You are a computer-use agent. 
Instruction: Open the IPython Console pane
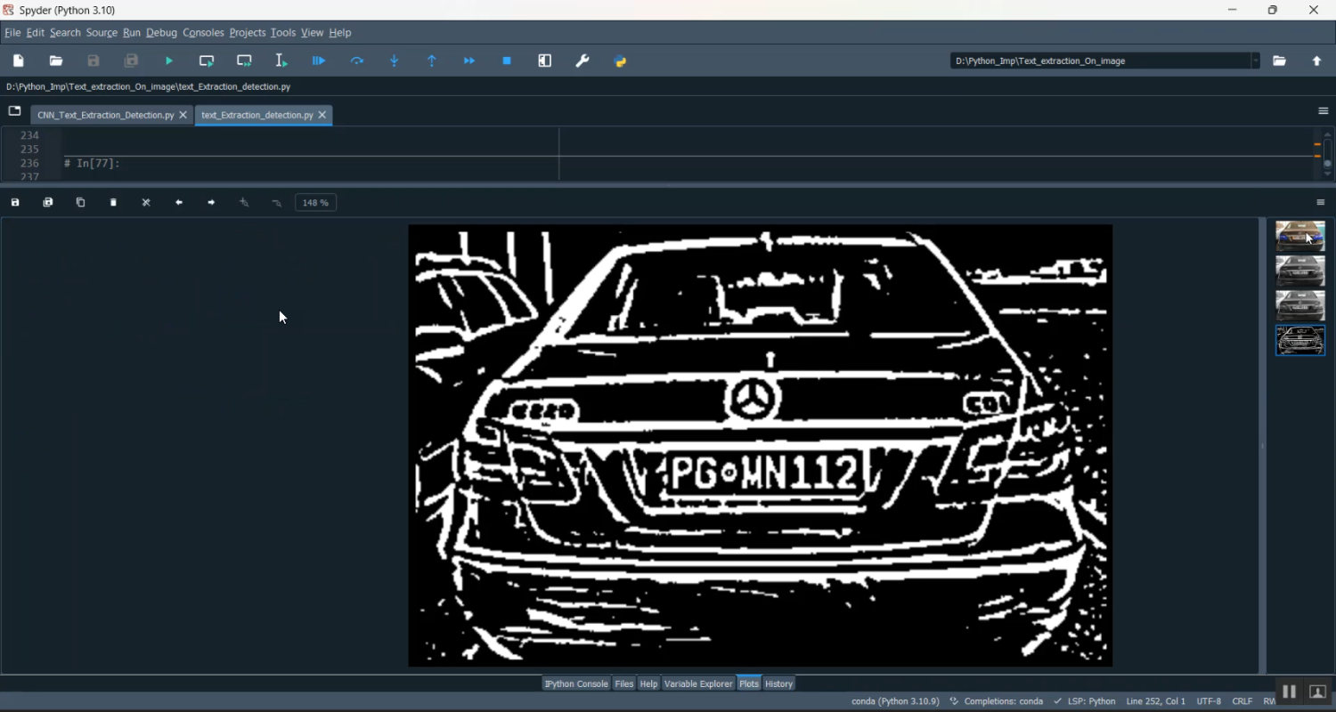click(x=576, y=684)
